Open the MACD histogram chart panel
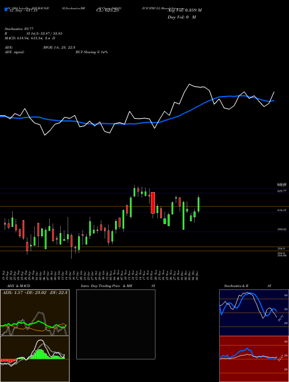This screenshot has height=382, width=289. click(35, 359)
